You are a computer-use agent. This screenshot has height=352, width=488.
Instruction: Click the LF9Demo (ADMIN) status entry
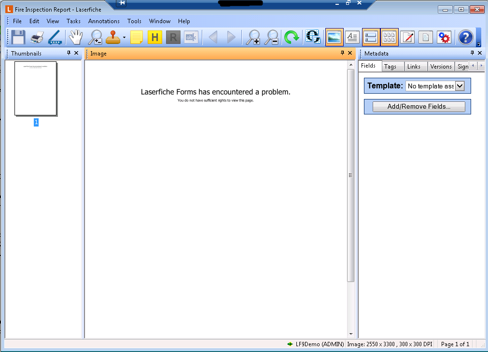pyautogui.click(x=316, y=344)
